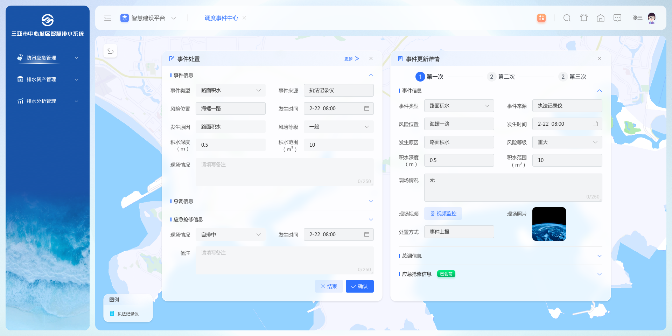Click 积水深度 input in 事件处置

click(x=231, y=145)
